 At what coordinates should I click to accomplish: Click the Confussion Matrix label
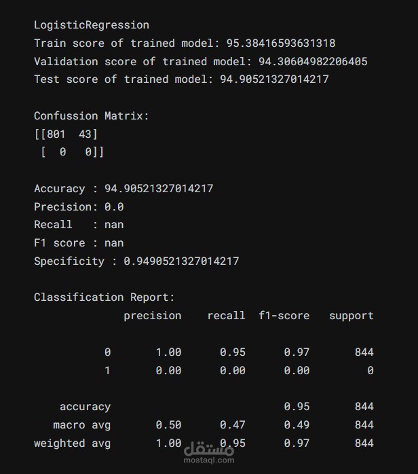coord(92,115)
